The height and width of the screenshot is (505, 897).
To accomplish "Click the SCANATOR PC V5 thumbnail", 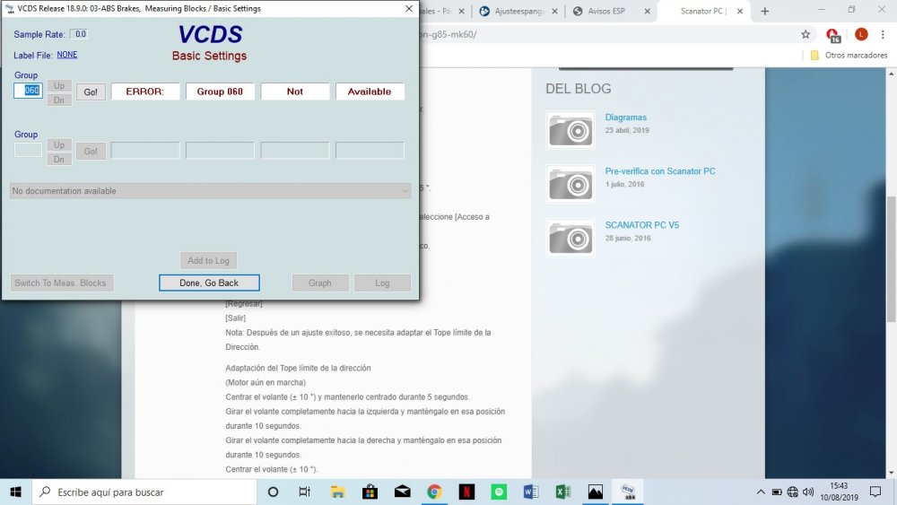I will (570, 238).
